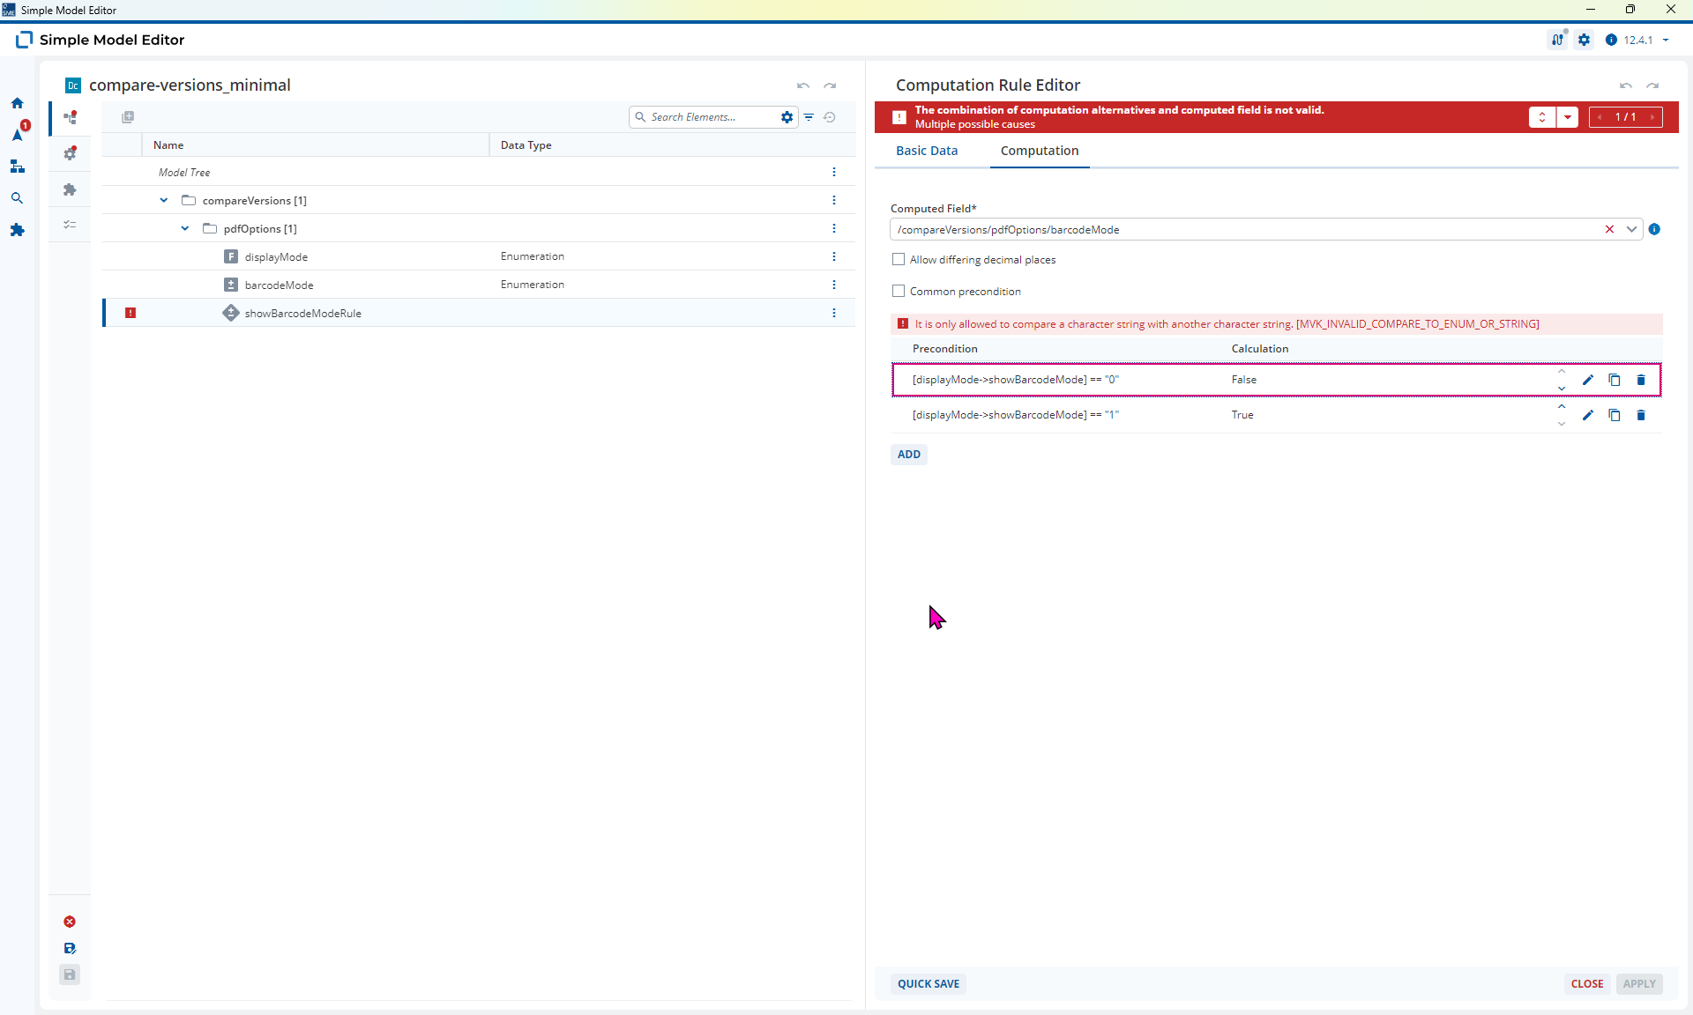Open application settings gear in header
1693x1015 pixels.
click(x=1585, y=40)
